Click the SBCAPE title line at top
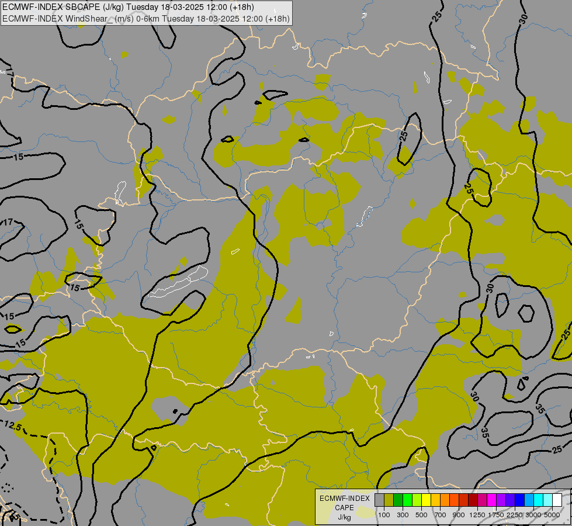 [129, 7]
